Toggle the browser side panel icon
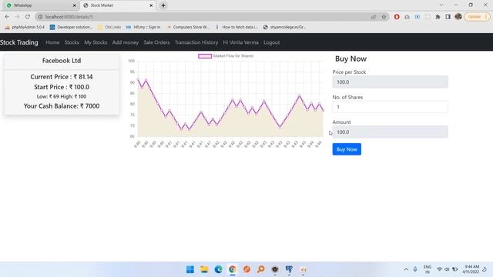This screenshot has height=277, width=493. click(448, 17)
